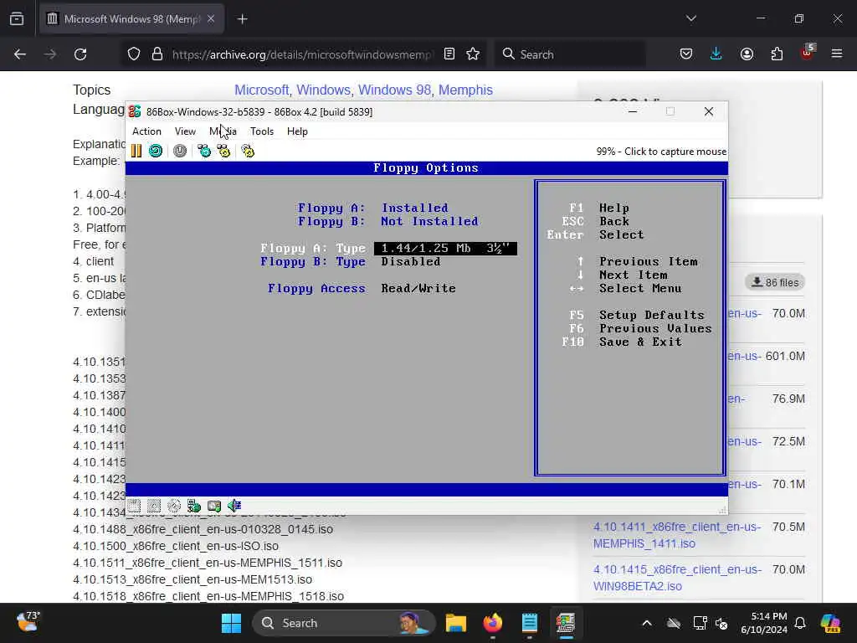Select the Microsoft Windows 98 browser tab
Image resolution: width=857 pixels, height=643 pixels.
point(131,19)
